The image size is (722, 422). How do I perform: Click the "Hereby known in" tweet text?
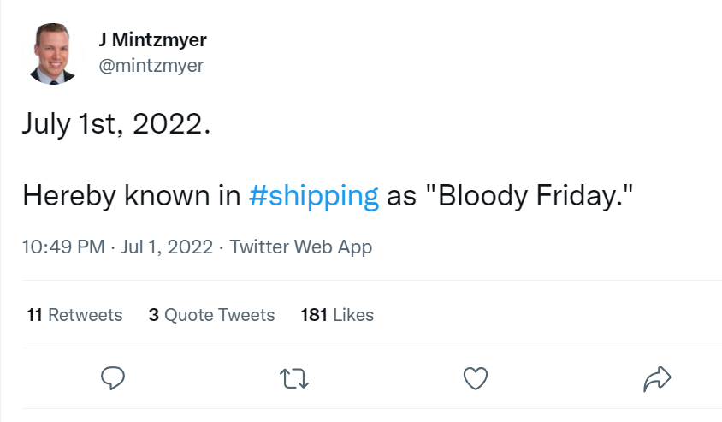pos(131,195)
